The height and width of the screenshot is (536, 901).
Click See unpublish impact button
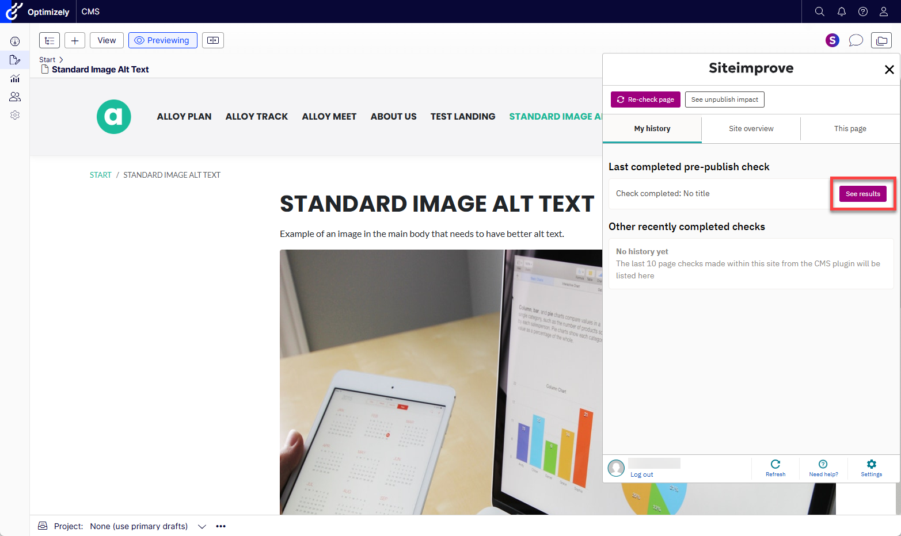tap(725, 99)
